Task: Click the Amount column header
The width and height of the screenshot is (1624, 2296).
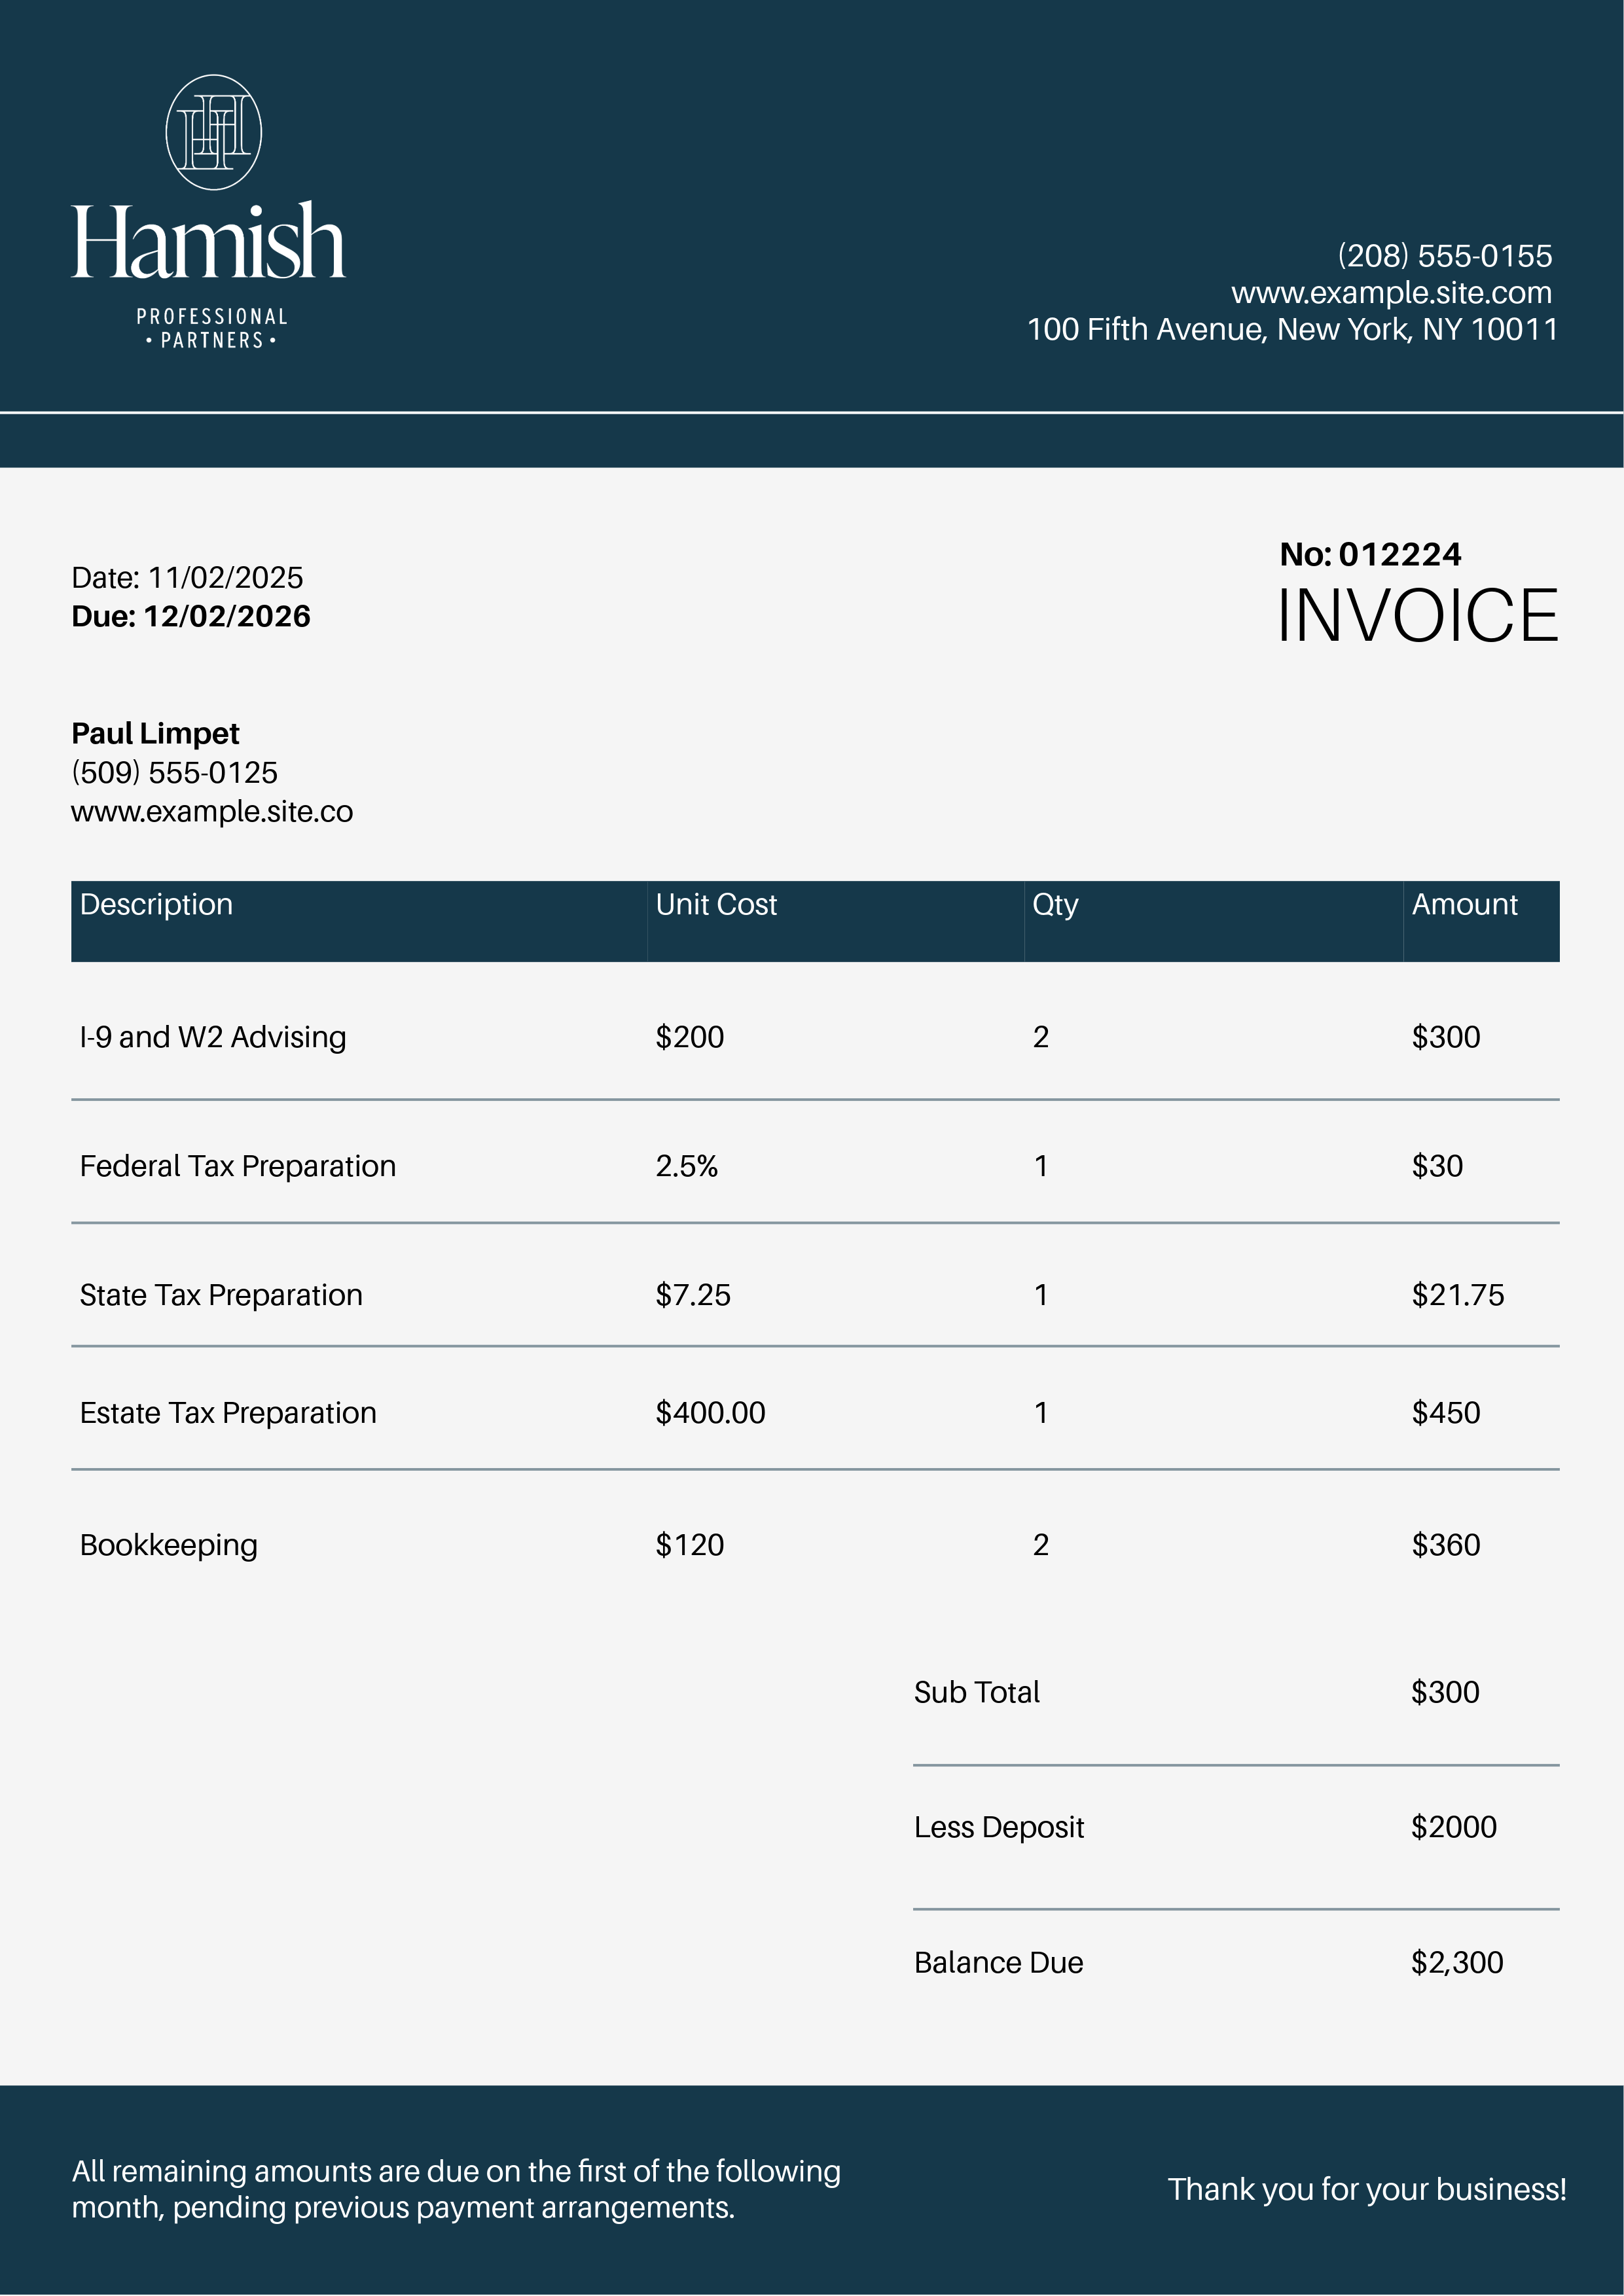Action: tap(1464, 905)
